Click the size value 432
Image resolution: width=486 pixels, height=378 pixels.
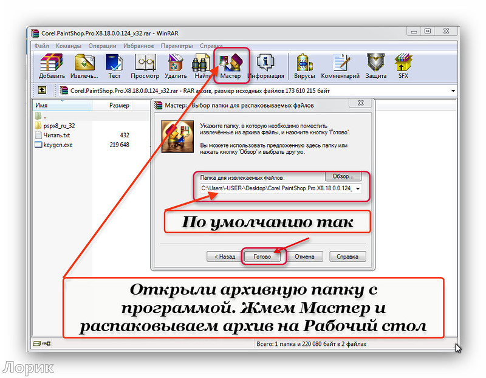[x=125, y=135]
